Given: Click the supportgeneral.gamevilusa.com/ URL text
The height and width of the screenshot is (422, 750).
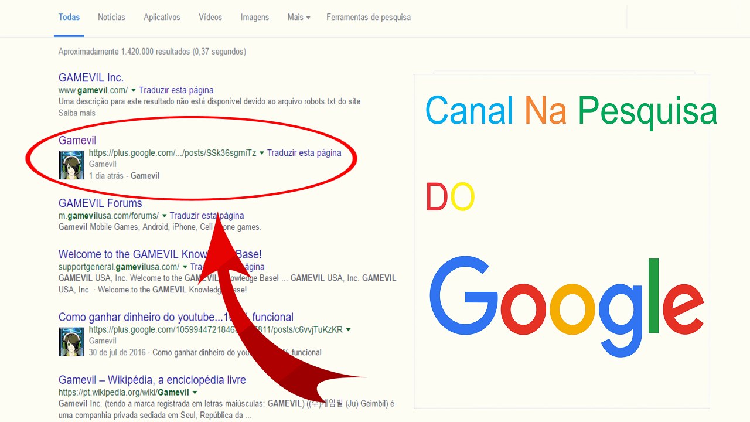Looking at the screenshot, I should [119, 267].
